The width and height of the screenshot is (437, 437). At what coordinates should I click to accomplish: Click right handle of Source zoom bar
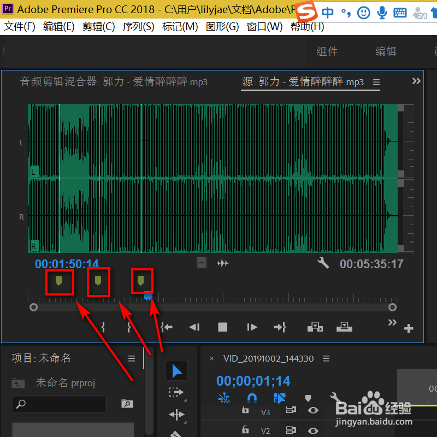392,307
